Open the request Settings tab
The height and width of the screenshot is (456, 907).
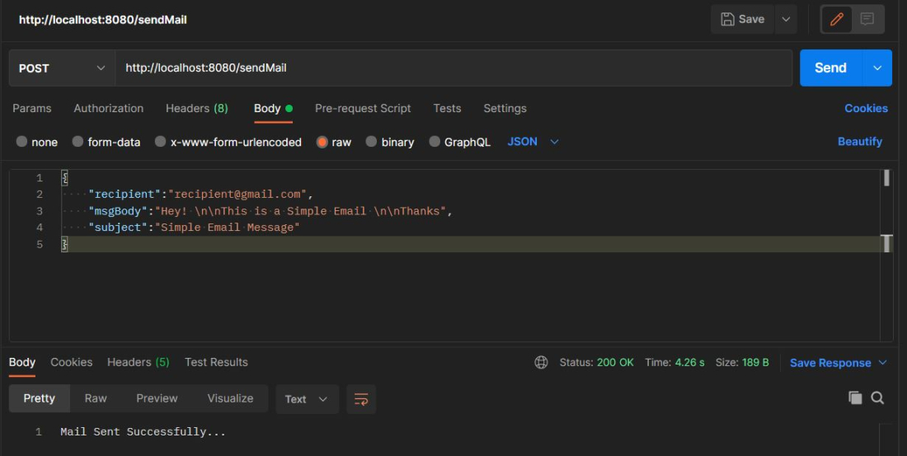click(505, 108)
